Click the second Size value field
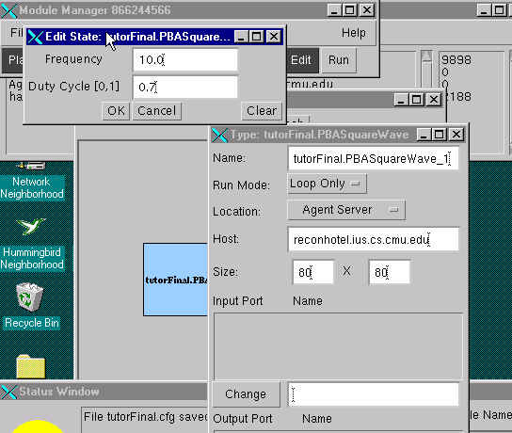Image resolution: width=512 pixels, height=433 pixels. tap(390, 272)
